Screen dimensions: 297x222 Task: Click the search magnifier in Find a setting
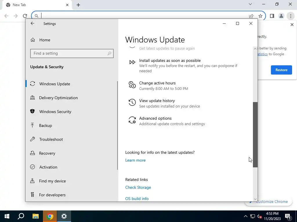[109, 53]
